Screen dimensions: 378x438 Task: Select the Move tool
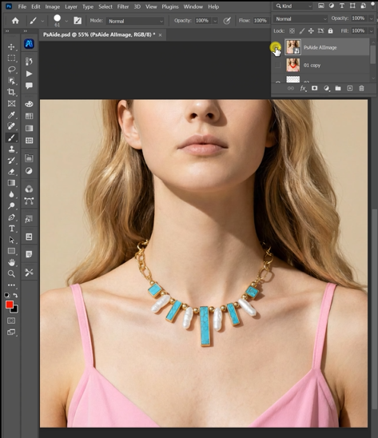tap(11, 46)
